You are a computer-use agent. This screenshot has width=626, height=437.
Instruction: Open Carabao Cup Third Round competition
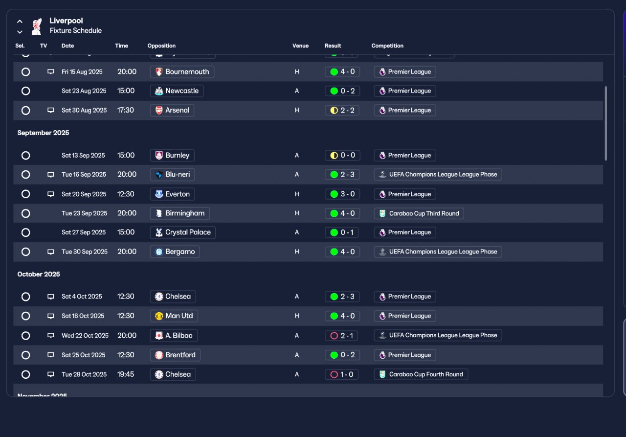(419, 213)
